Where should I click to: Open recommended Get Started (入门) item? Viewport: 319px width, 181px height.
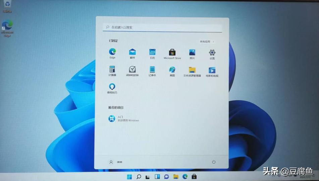click(123, 119)
